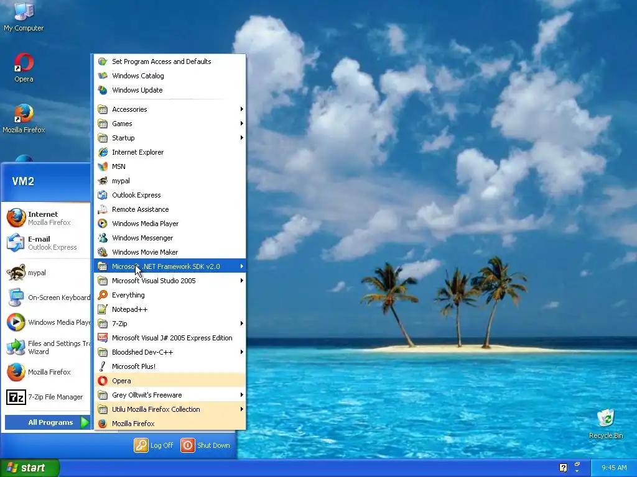Expand the Games submenu arrow
The width and height of the screenshot is (637, 477).
pos(242,124)
